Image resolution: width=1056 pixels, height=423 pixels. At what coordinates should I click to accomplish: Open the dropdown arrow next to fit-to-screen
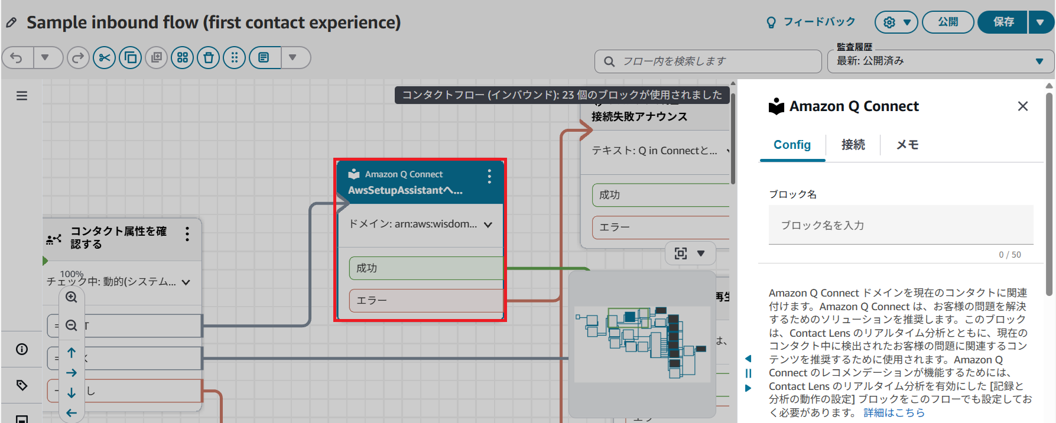pos(701,253)
